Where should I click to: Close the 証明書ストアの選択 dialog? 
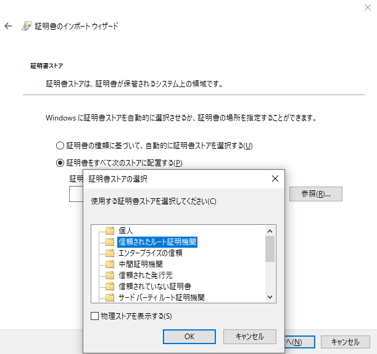pos(275,179)
